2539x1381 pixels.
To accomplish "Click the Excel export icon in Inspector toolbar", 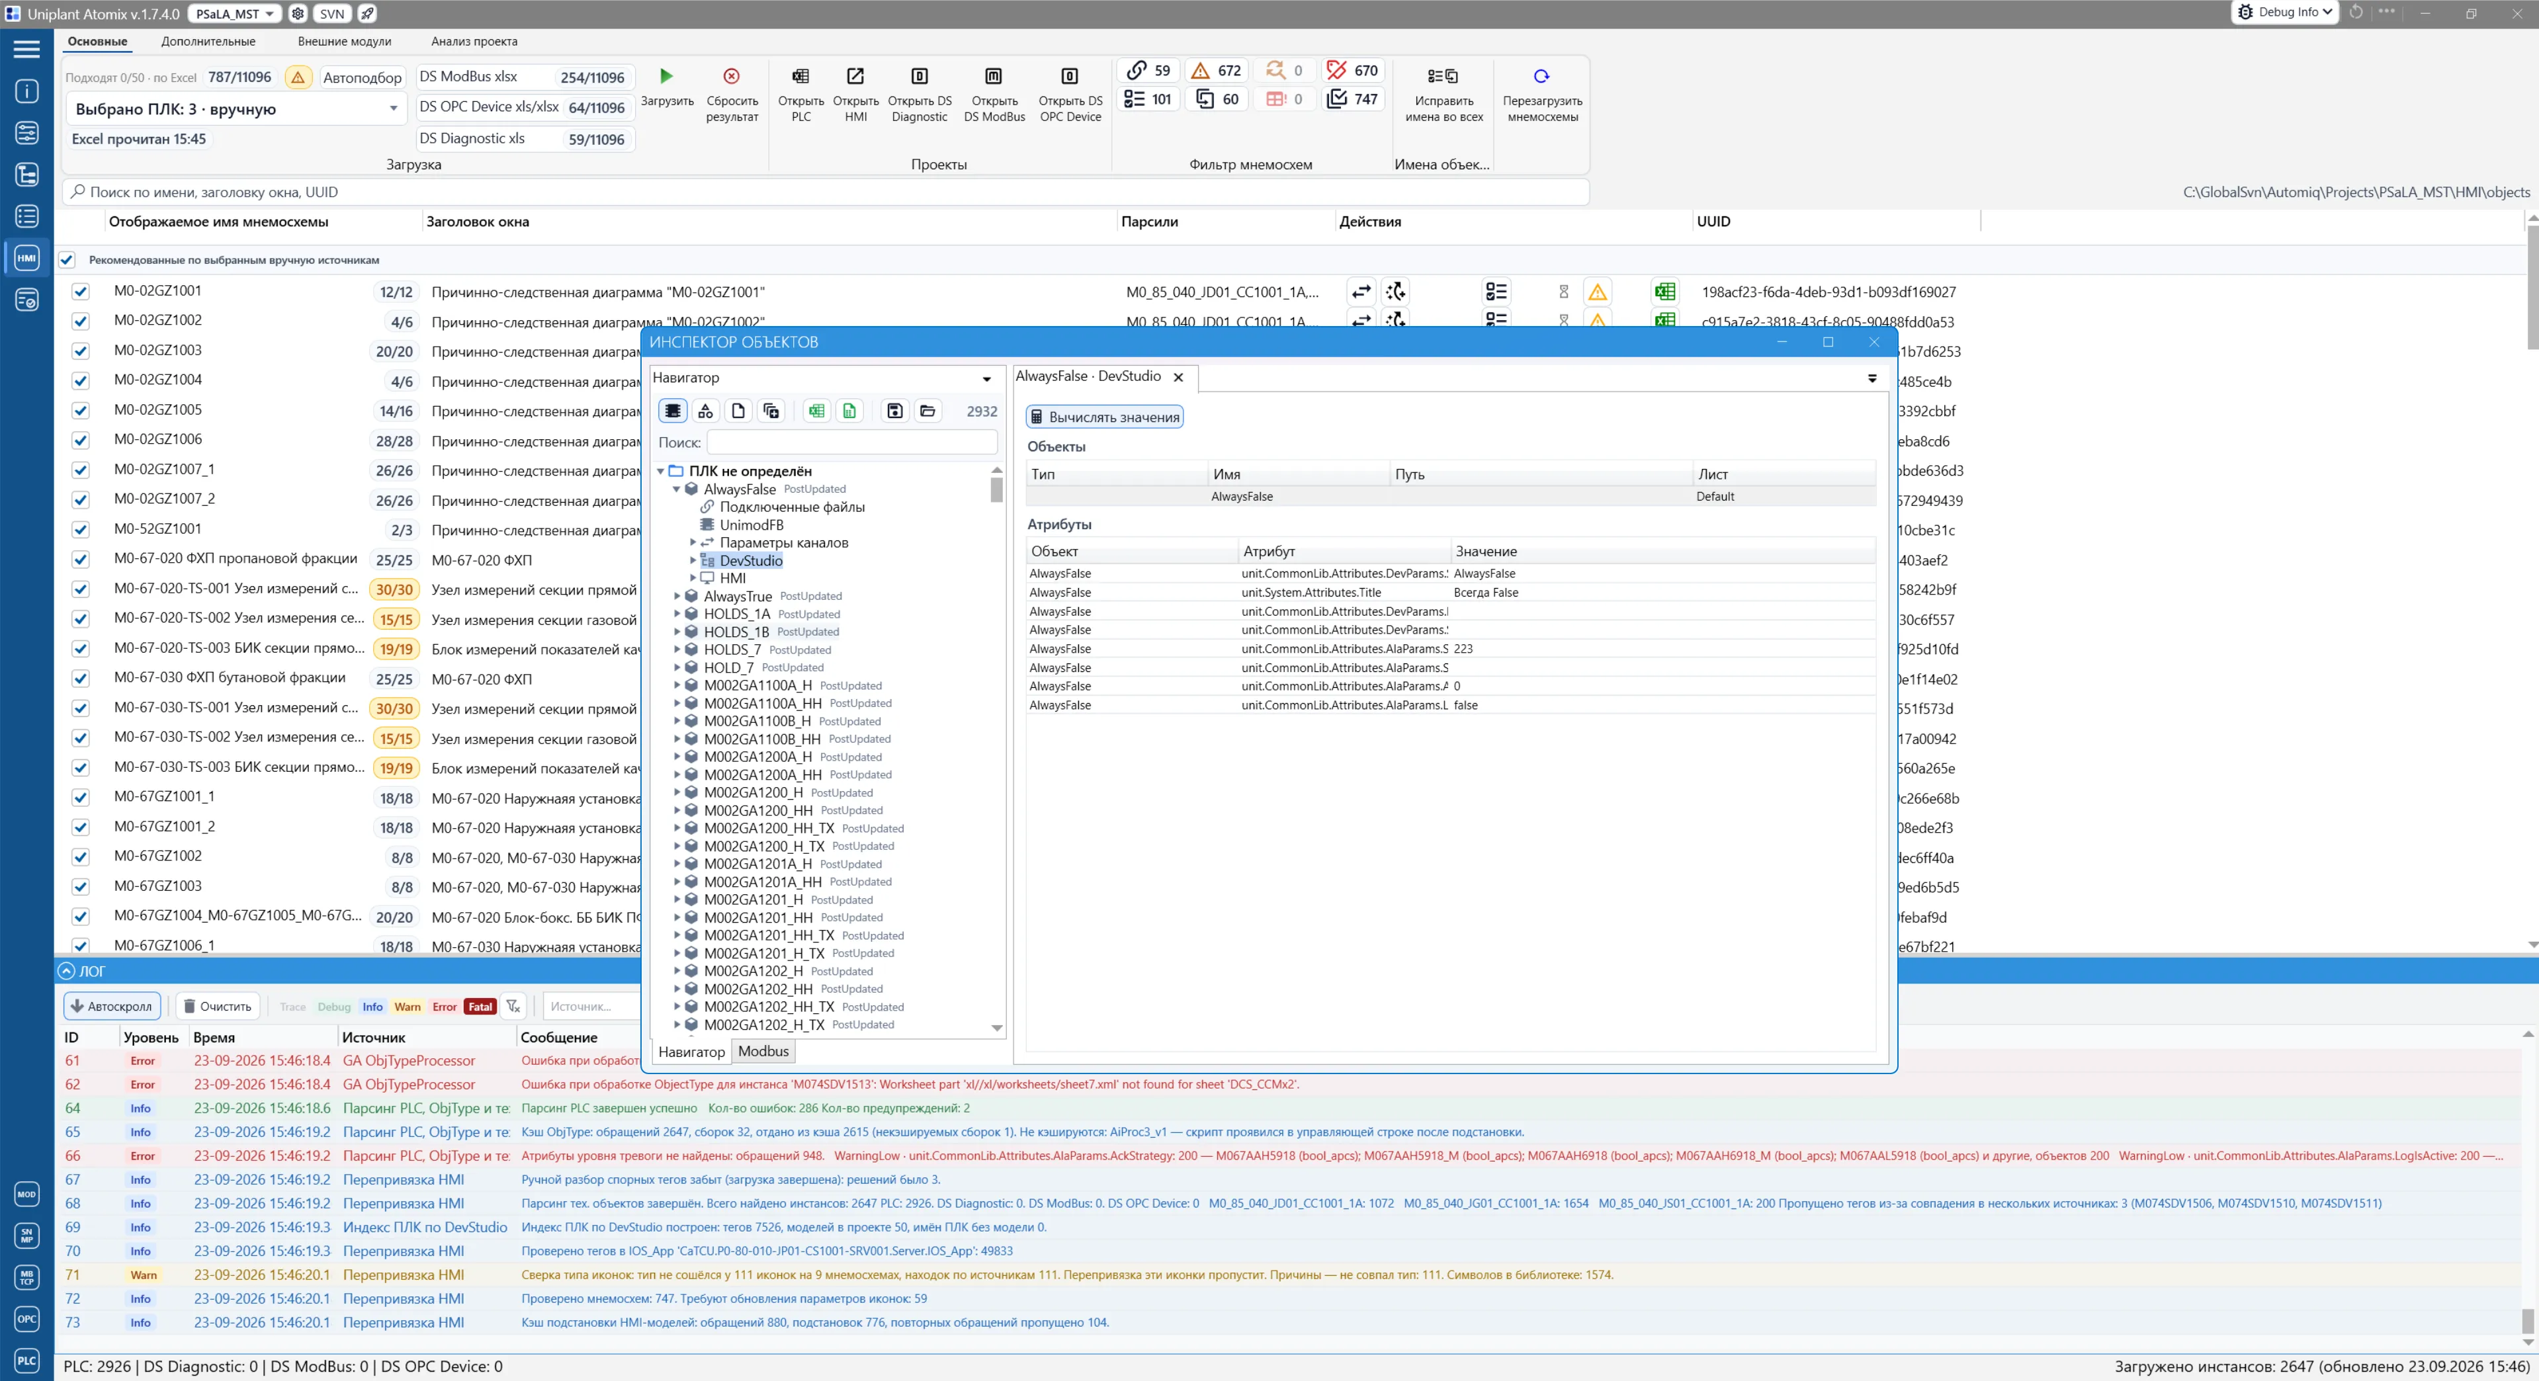I will tap(816, 411).
